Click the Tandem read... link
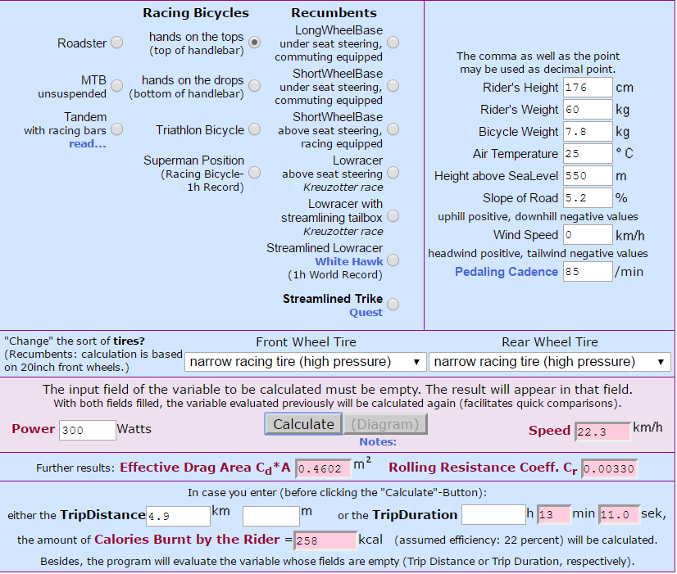This screenshot has width=677, height=574. (87, 143)
